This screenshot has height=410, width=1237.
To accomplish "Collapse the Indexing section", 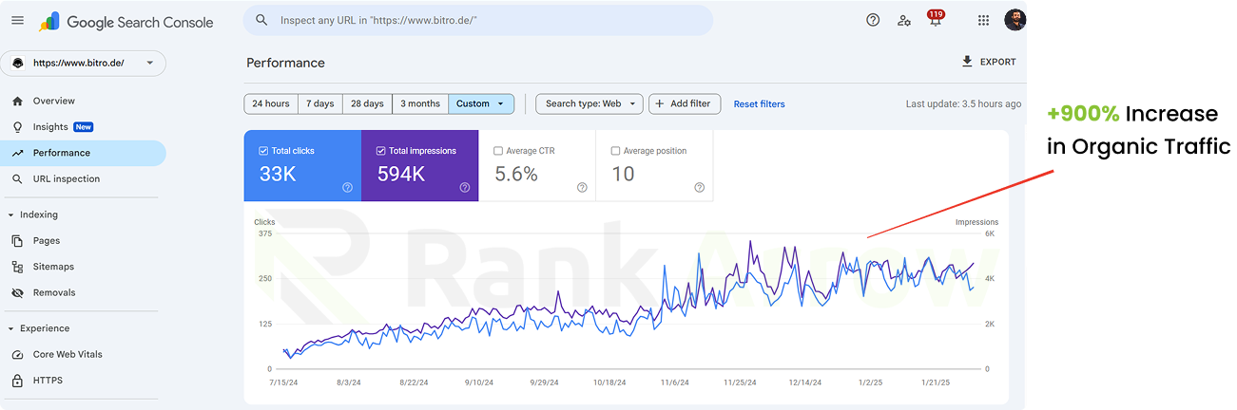I will click(10, 214).
